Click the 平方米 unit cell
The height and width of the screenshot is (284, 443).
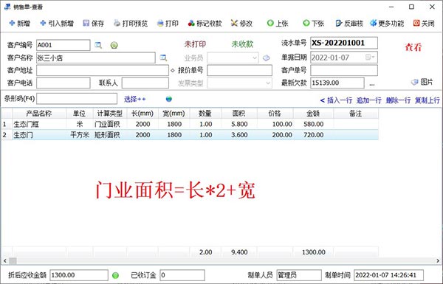(80, 135)
